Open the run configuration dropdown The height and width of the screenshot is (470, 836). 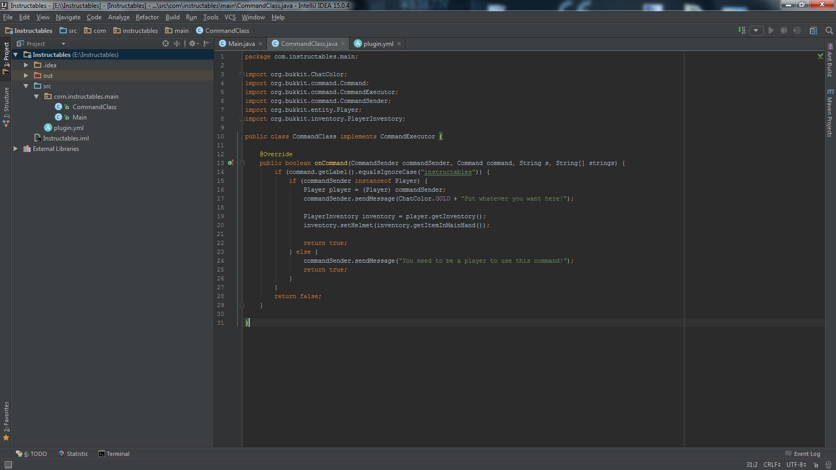point(756,30)
